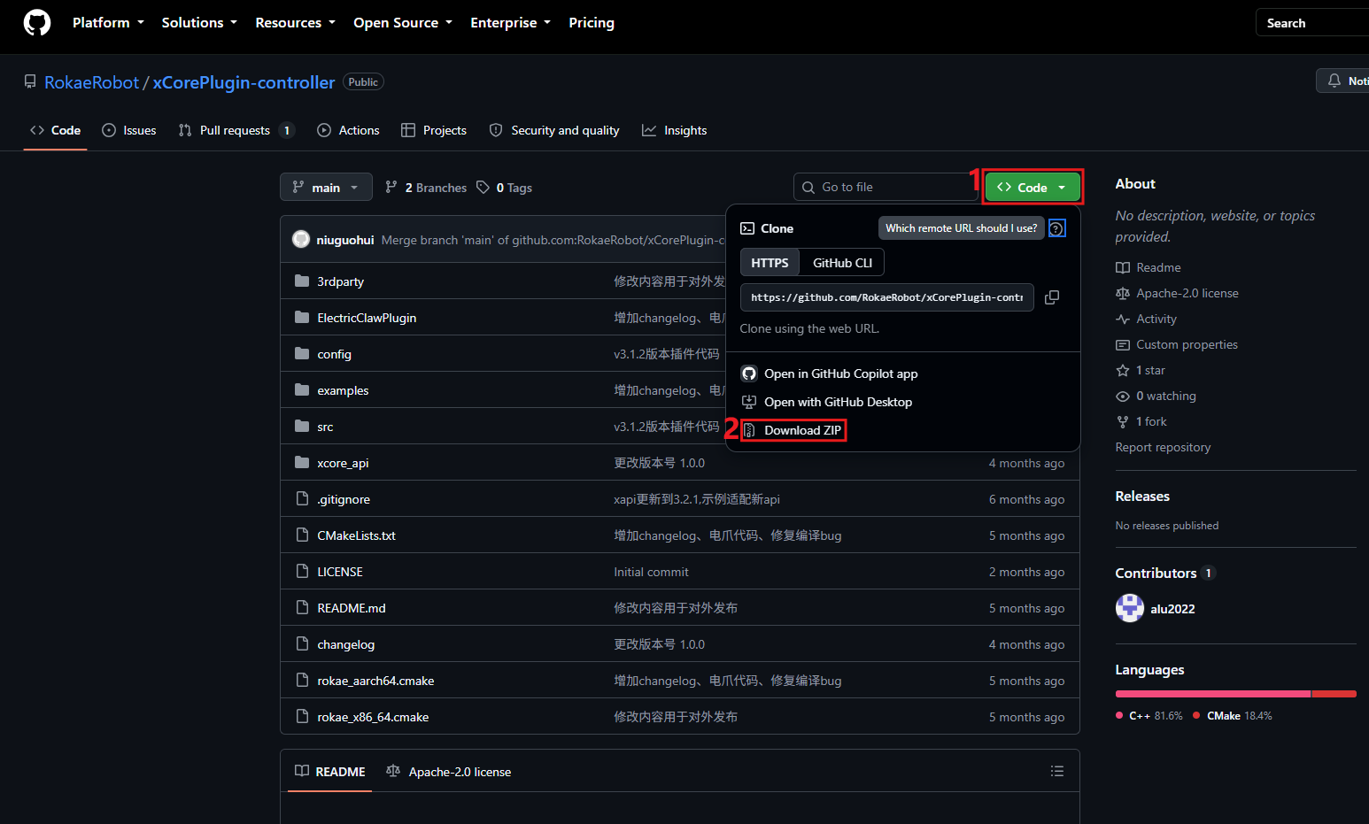The width and height of the screenshot is (1369, 824).
Task: Click the scale icon beside Apache-2.0 license
Action: [x=1123, y=293]
